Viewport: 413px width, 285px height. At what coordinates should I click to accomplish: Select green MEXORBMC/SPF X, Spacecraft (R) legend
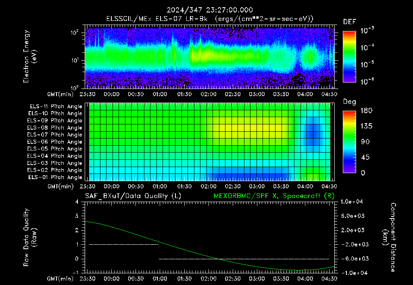pyautogui.click(x=274, y=196)
